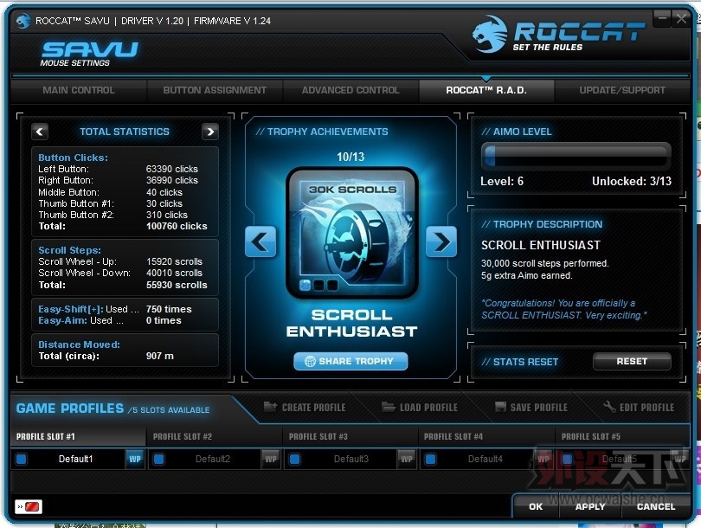This screenshot has height=528, width=701.
Task: Minimize the ROCCAT Savu window
Action: point(663,19)
